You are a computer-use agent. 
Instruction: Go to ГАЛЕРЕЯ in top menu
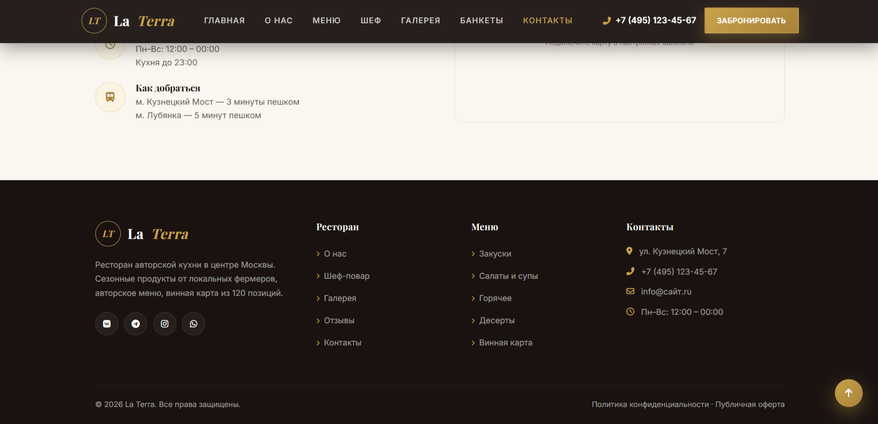pyautogui.click(x=420, y=20)
